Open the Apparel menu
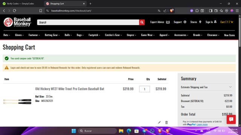Viewport: 241px width, 135px height. pyautogui.click(x=165, y=35)
